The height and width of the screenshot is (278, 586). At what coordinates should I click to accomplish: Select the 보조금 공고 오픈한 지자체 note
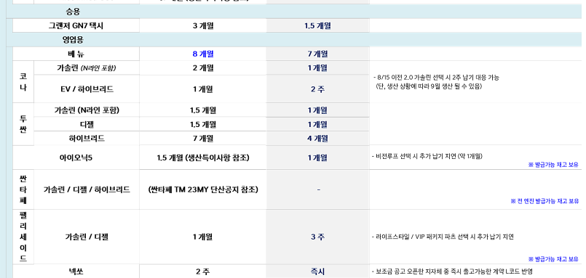453,271
